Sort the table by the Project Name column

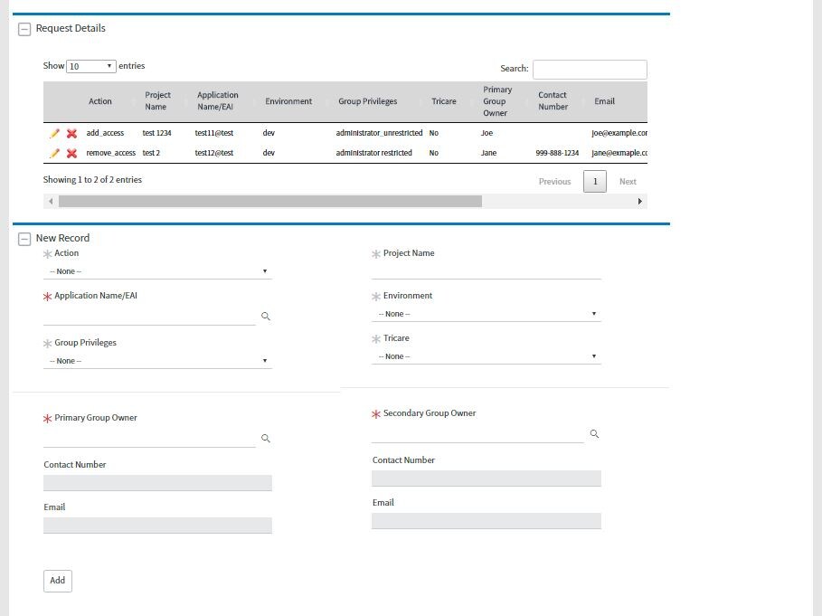point(156,101)
